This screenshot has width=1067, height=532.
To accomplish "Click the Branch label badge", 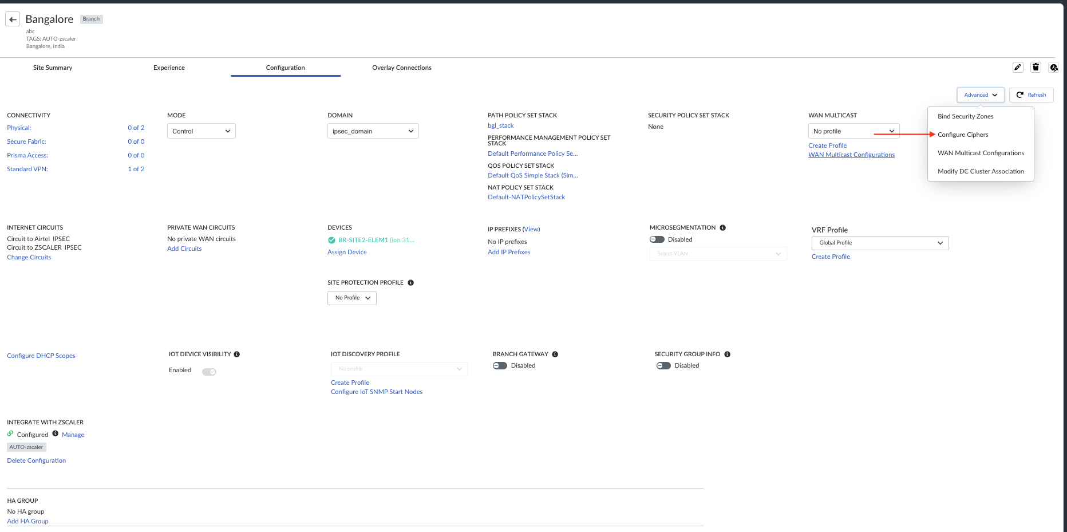I will [91, 19].
